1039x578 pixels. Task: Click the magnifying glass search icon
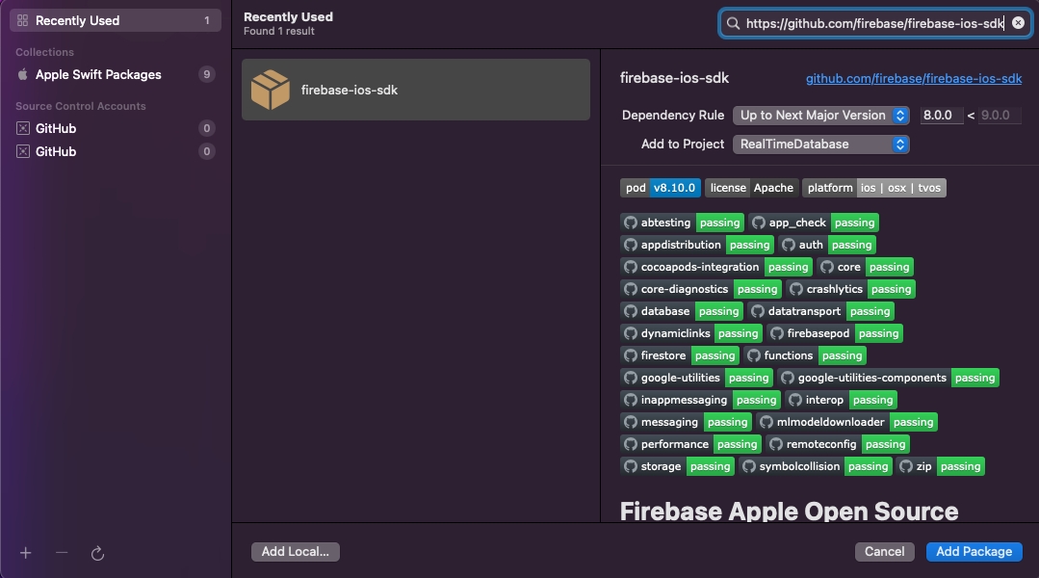coord(734,23)
